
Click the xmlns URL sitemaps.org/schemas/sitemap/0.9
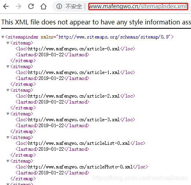pyautogui.click(x=114, y=37)
